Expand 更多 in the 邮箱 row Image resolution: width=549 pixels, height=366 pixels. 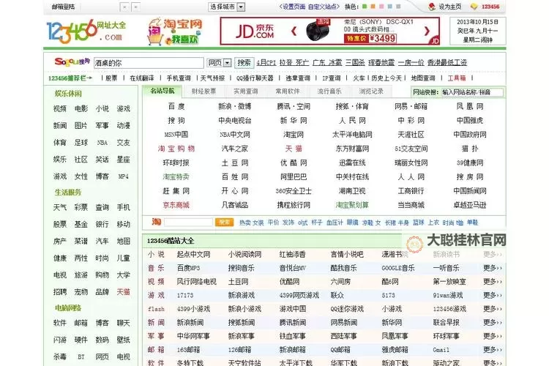point(493,350)
